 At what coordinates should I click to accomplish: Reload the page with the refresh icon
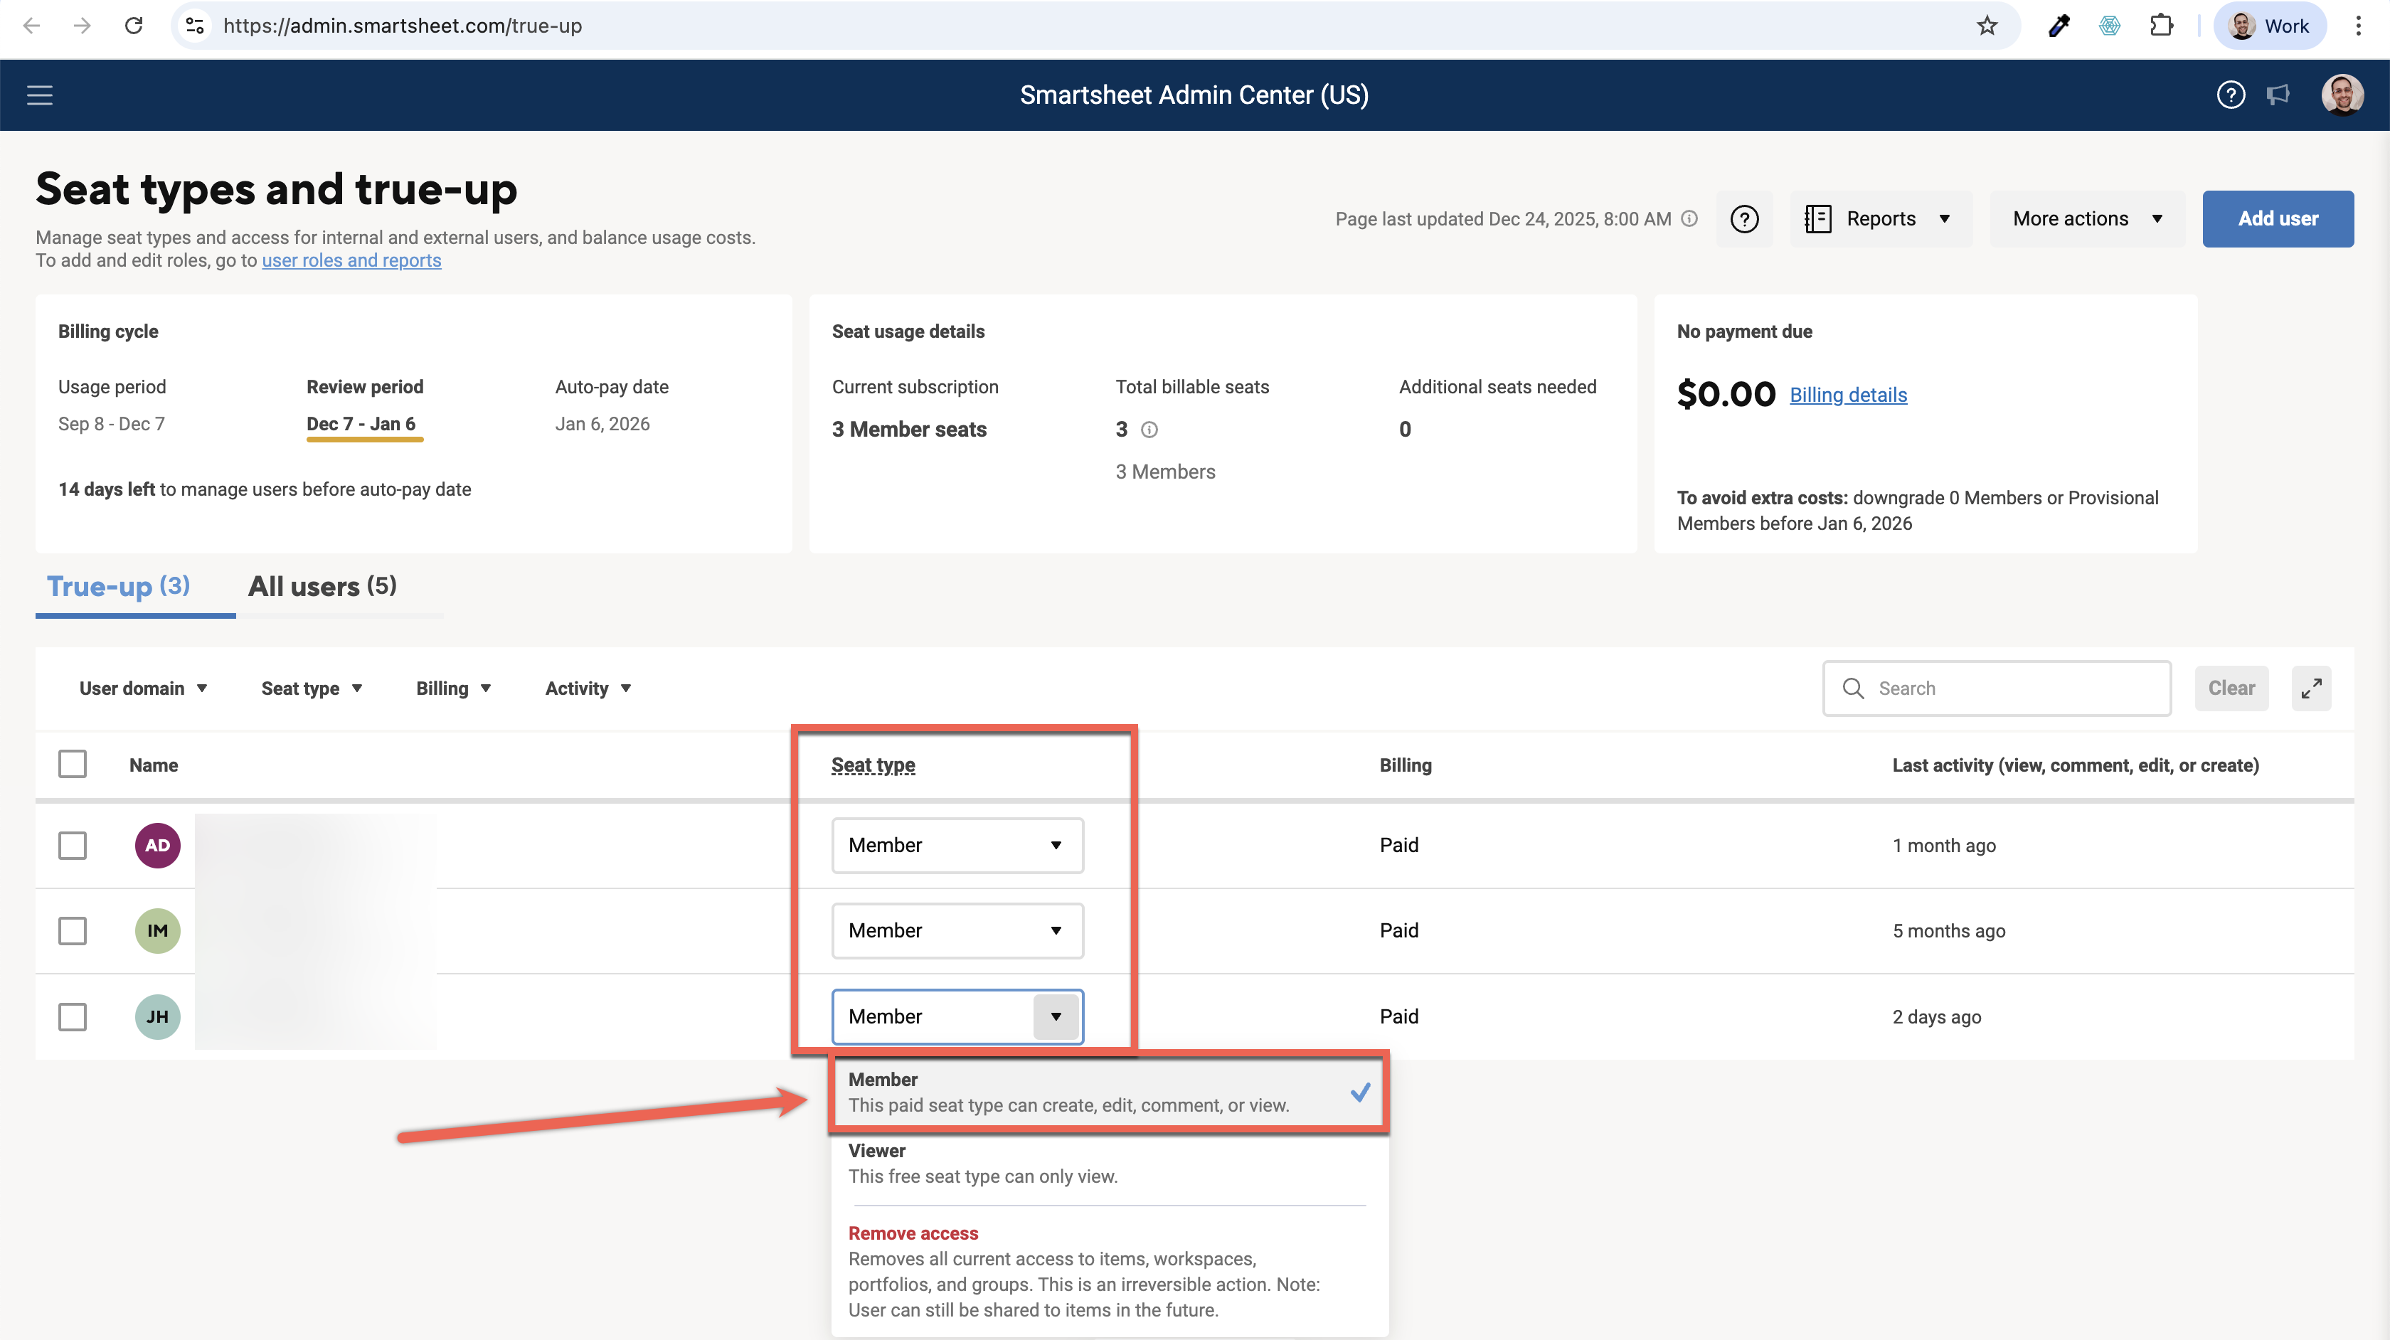pos(134,26)
